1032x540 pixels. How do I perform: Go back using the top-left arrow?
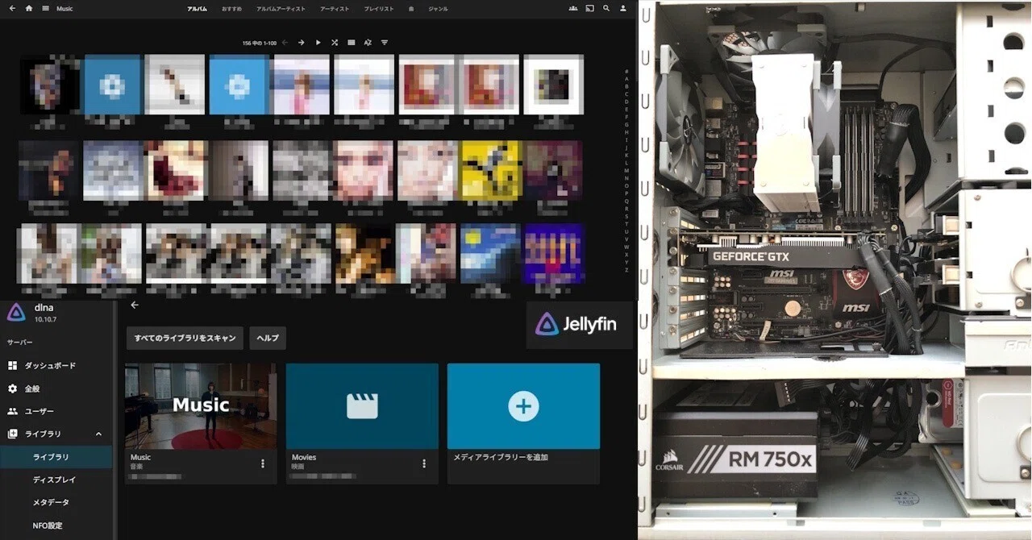tap(12, 8)
